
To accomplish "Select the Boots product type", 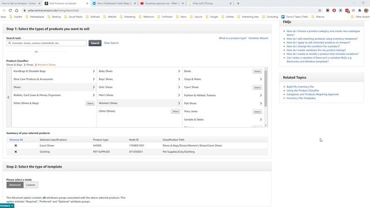I will 257,71.
